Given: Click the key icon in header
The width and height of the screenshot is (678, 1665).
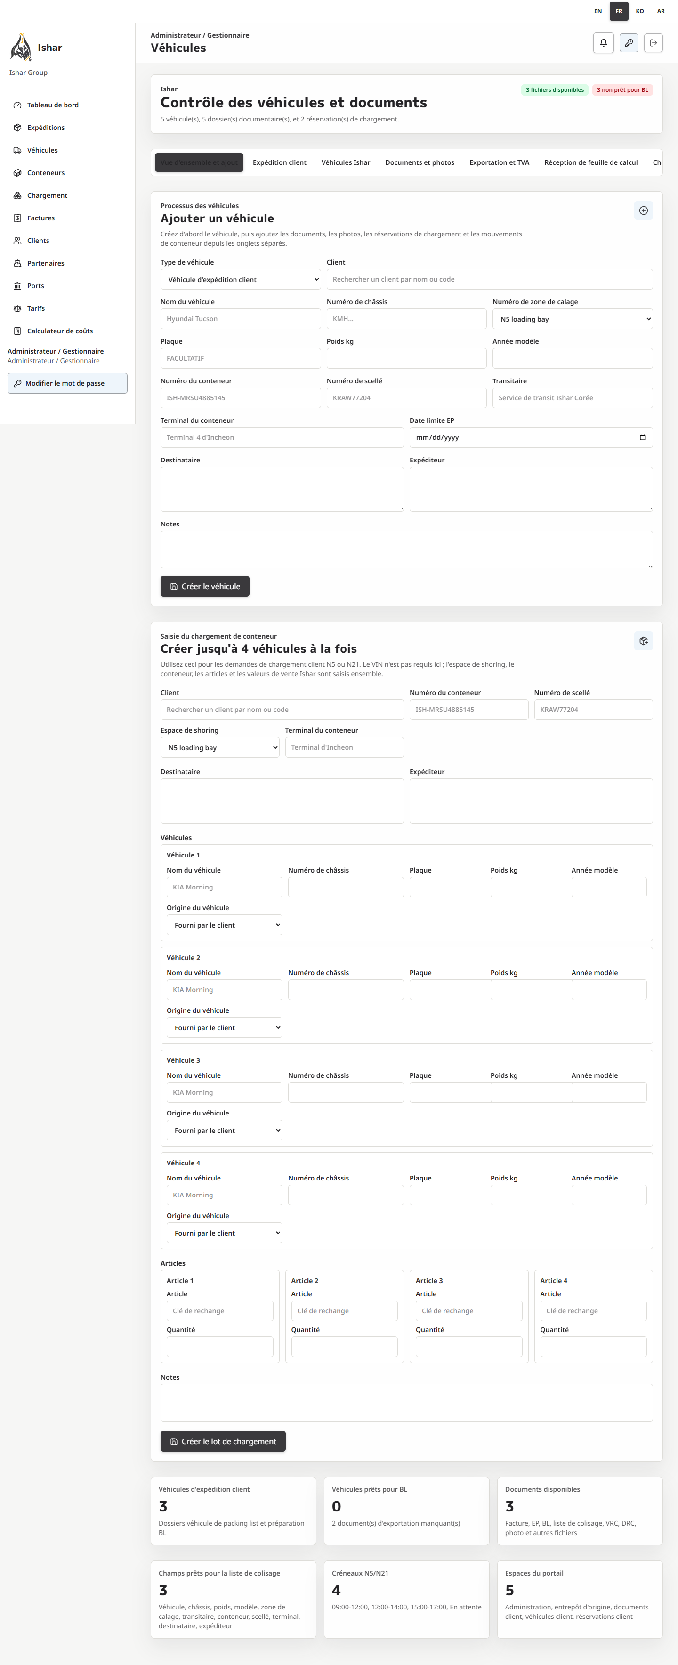Looking at the screenshot, I should [629, 43].
